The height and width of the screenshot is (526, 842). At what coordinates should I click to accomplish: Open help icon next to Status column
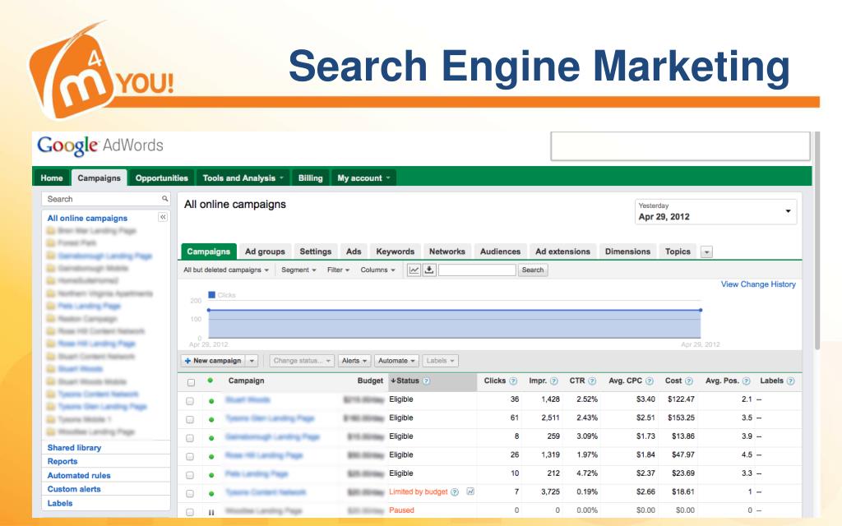(427, 381)
